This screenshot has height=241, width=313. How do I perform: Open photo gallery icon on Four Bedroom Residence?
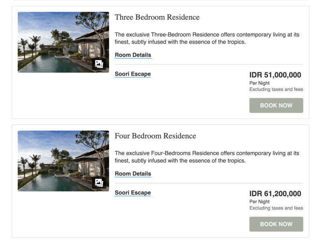(99, 183)
